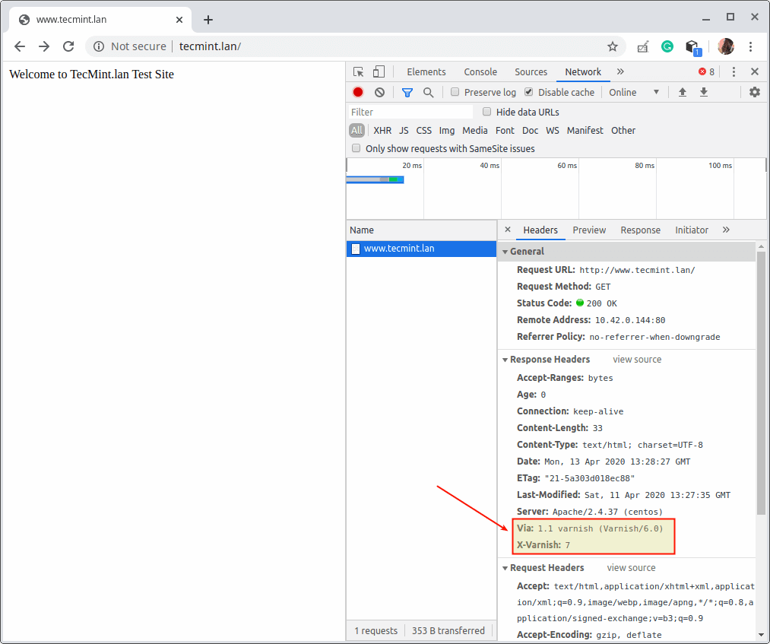The height and width of the screenshot is (644, 770).
Task: Toggle the network filter funnel icon
Action: coord(407,92)
